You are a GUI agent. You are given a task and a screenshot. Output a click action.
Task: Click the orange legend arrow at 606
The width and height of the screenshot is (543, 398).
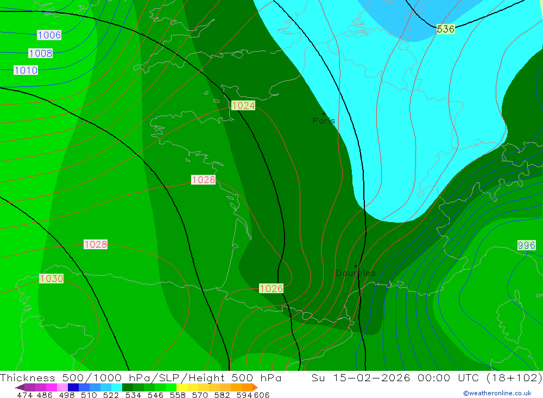click(x=255, y=387)
